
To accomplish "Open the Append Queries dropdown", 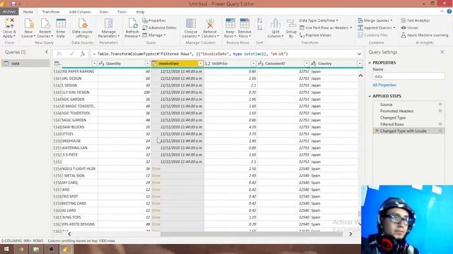I will (x=376, y=28).
